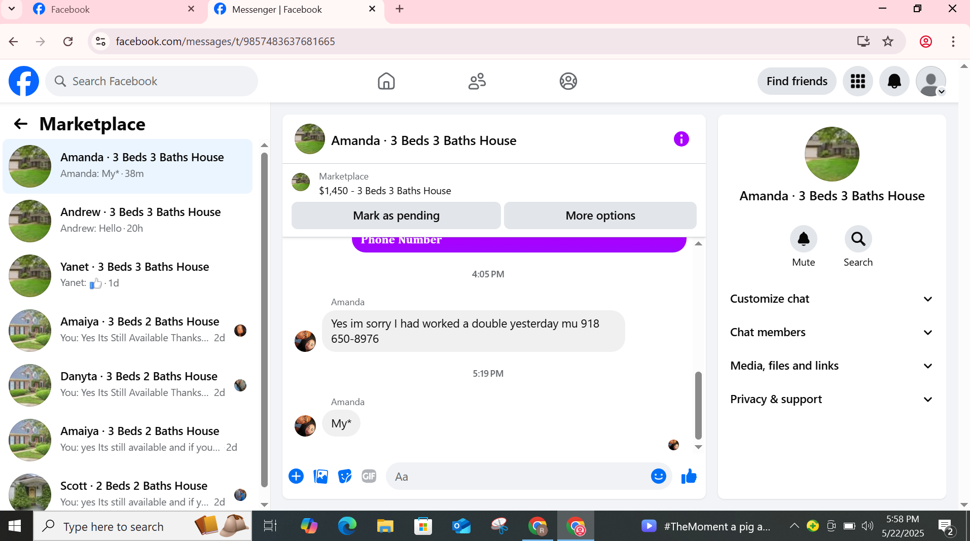This screenshot has height=541, width=970.
Task: Open the $1,450 Marketplace listing link
Action: pyautogui.click(x=385, y=191)
